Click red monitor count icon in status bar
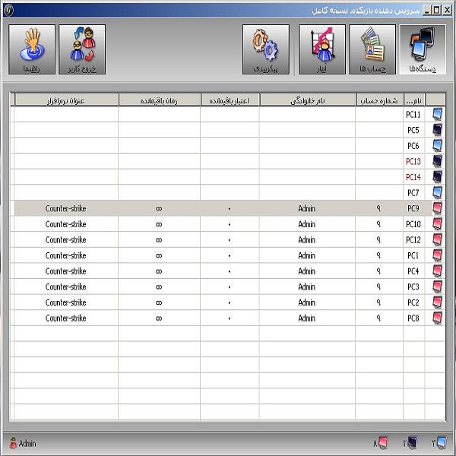The image size is (456, 456). [x=382, y=442]
